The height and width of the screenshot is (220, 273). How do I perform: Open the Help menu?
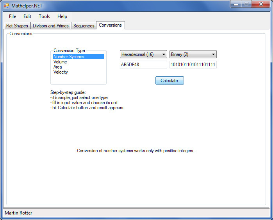[62, 16]
